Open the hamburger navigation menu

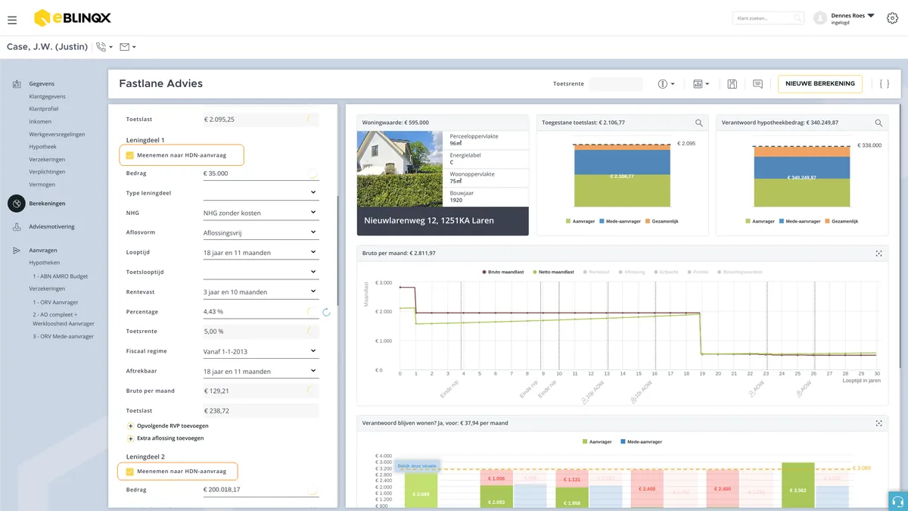coord(12,20)
